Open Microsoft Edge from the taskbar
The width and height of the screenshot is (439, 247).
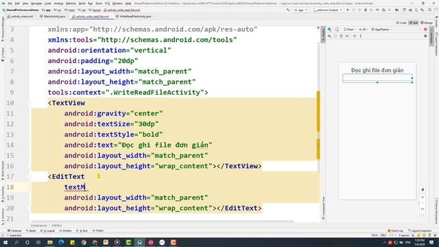tap(61, 242)
